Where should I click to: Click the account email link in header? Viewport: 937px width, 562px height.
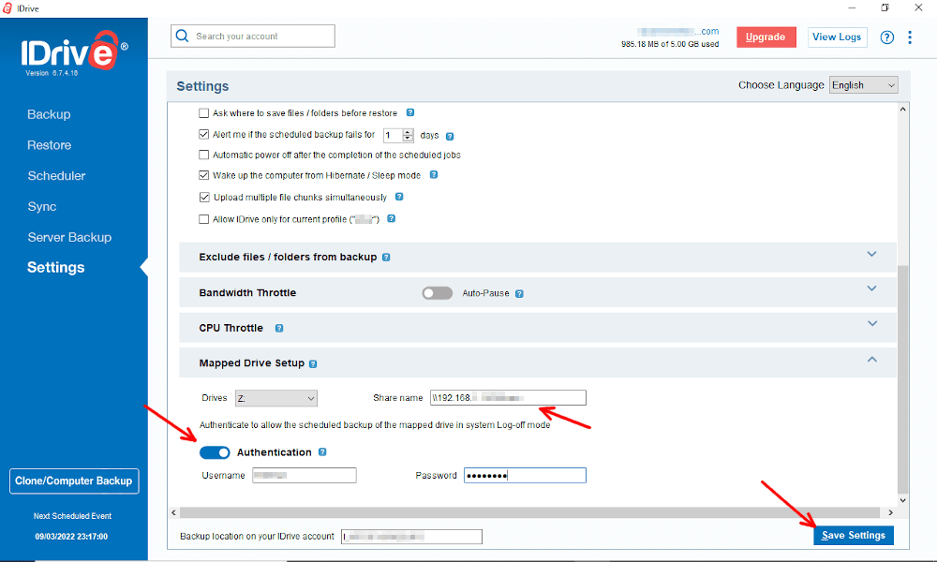pos(677,31)
